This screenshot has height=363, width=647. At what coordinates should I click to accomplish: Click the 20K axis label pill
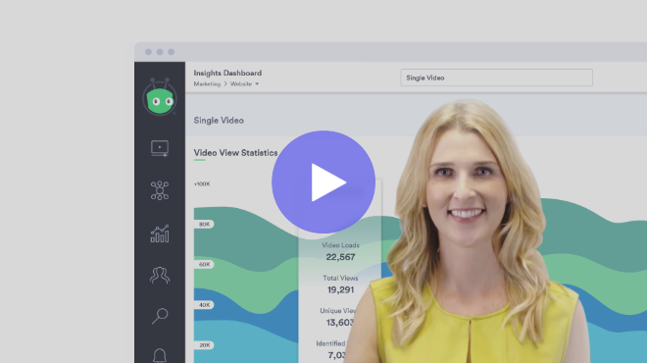point(204,345)
